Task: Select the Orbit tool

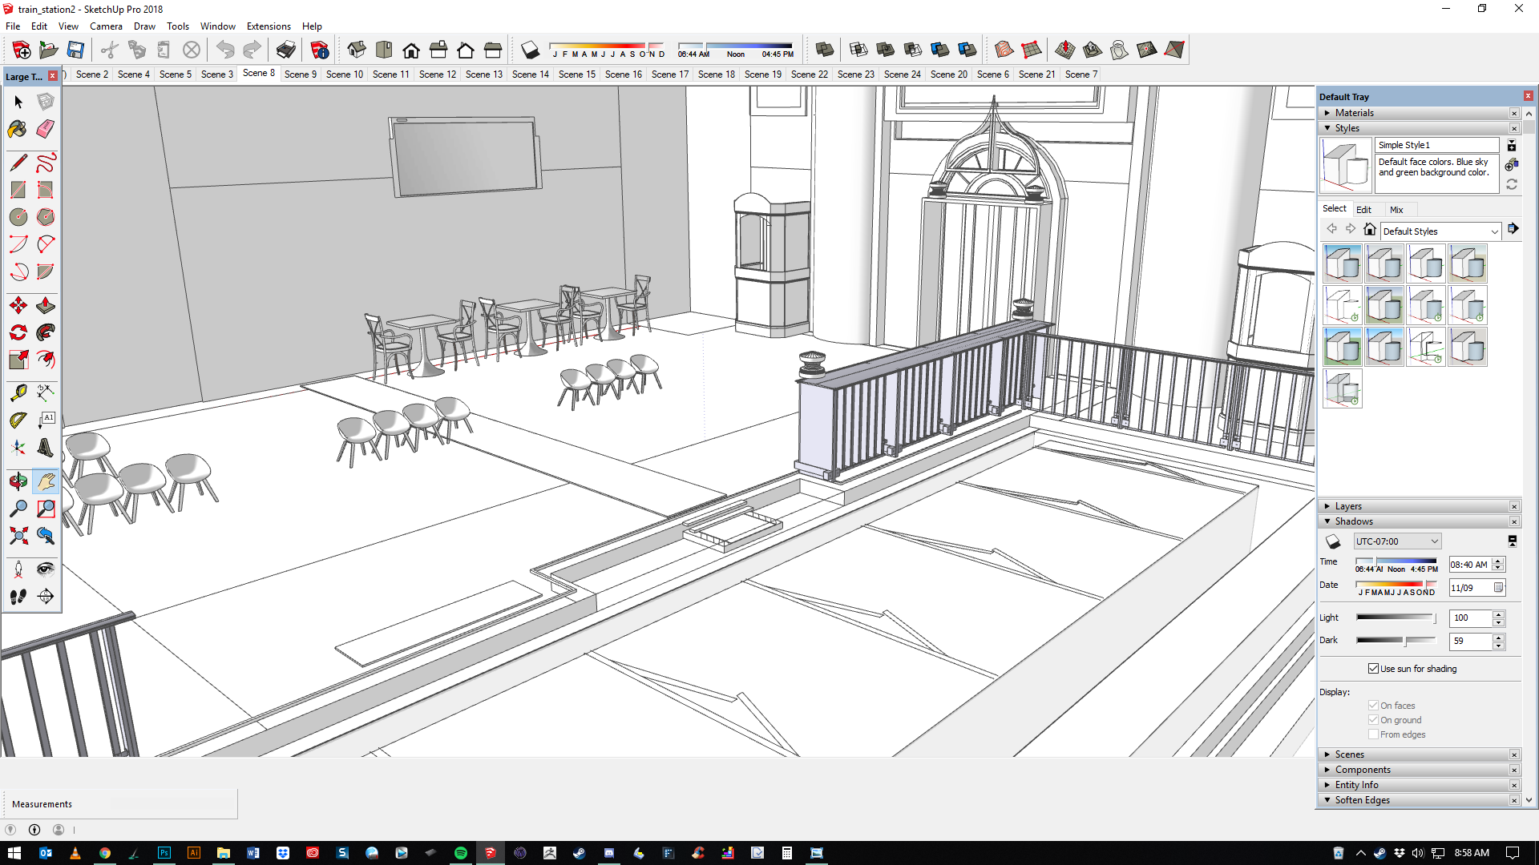Action: 18,481
